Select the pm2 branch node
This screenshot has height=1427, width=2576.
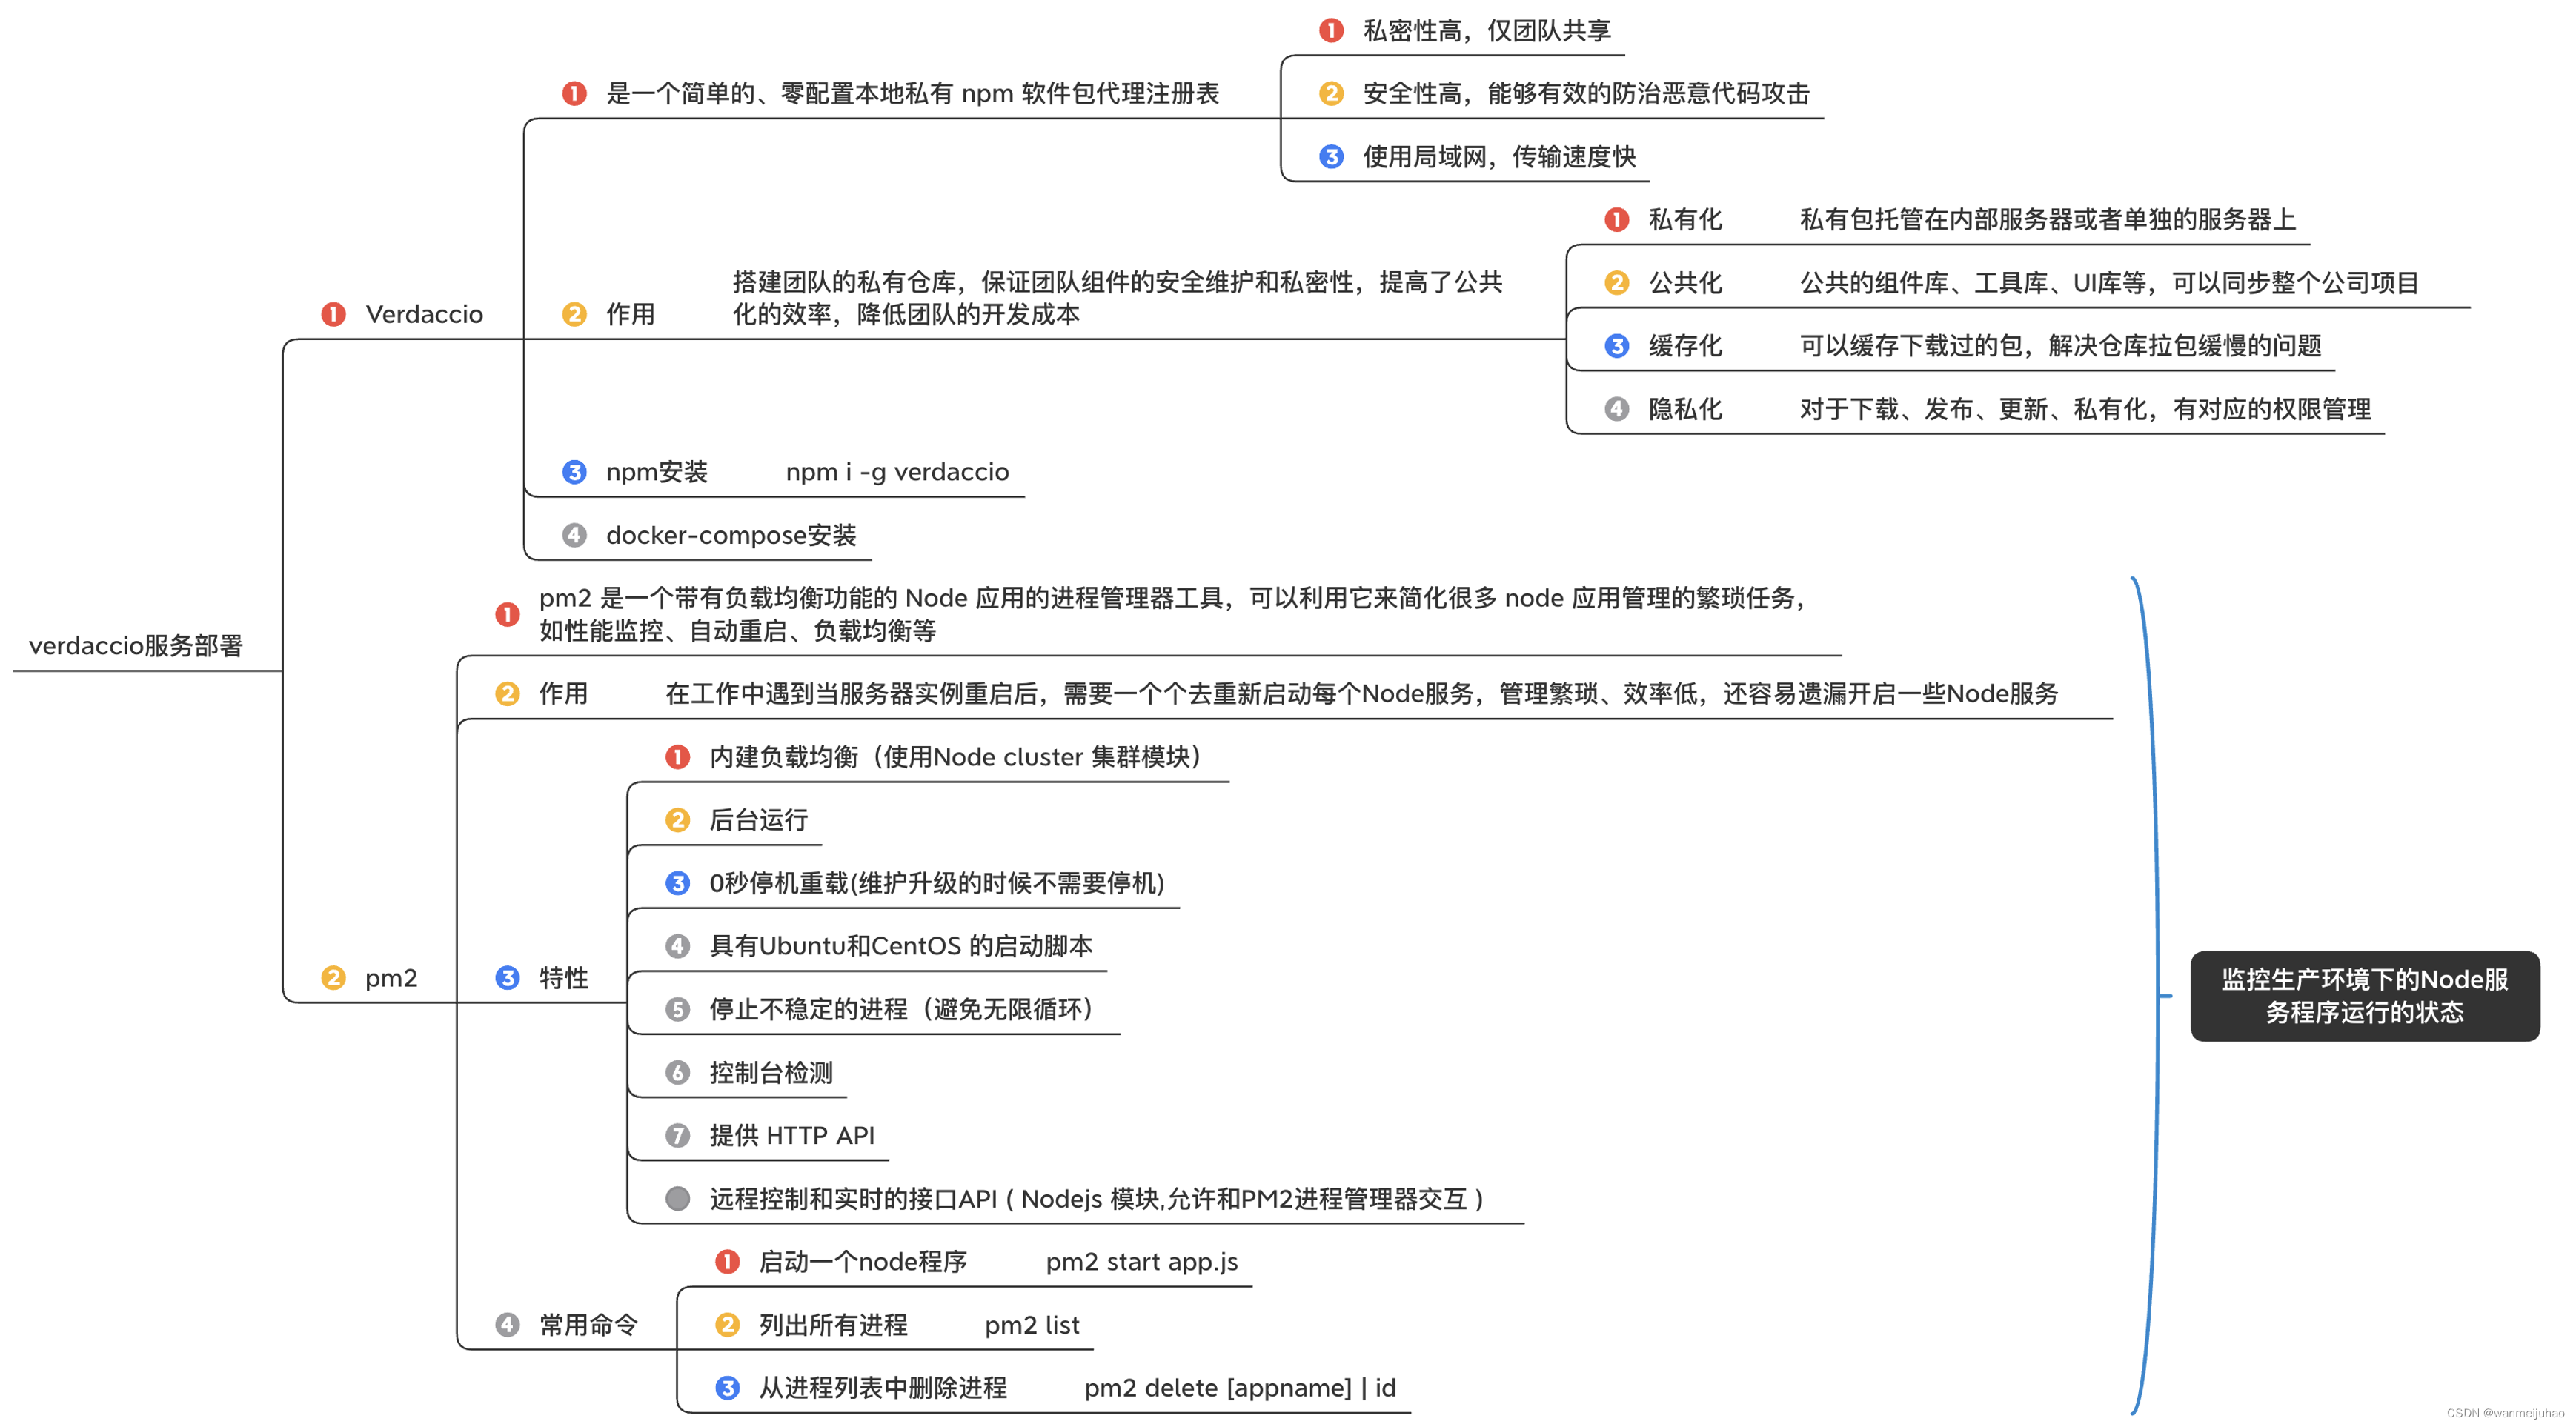coord(391,978)
